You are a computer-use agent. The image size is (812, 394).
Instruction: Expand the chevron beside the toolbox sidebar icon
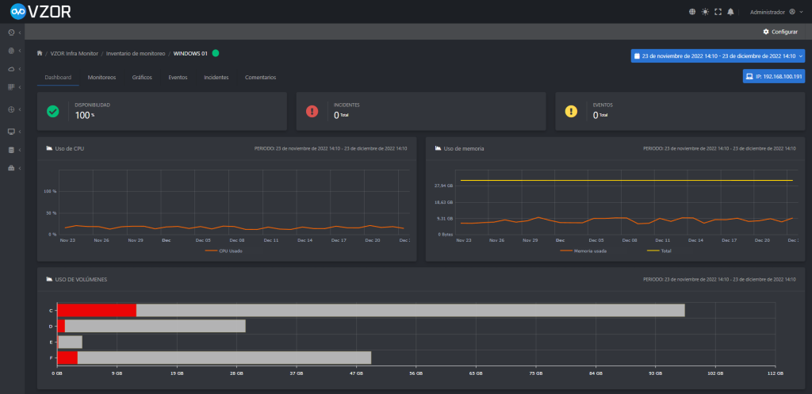[19, 169]
